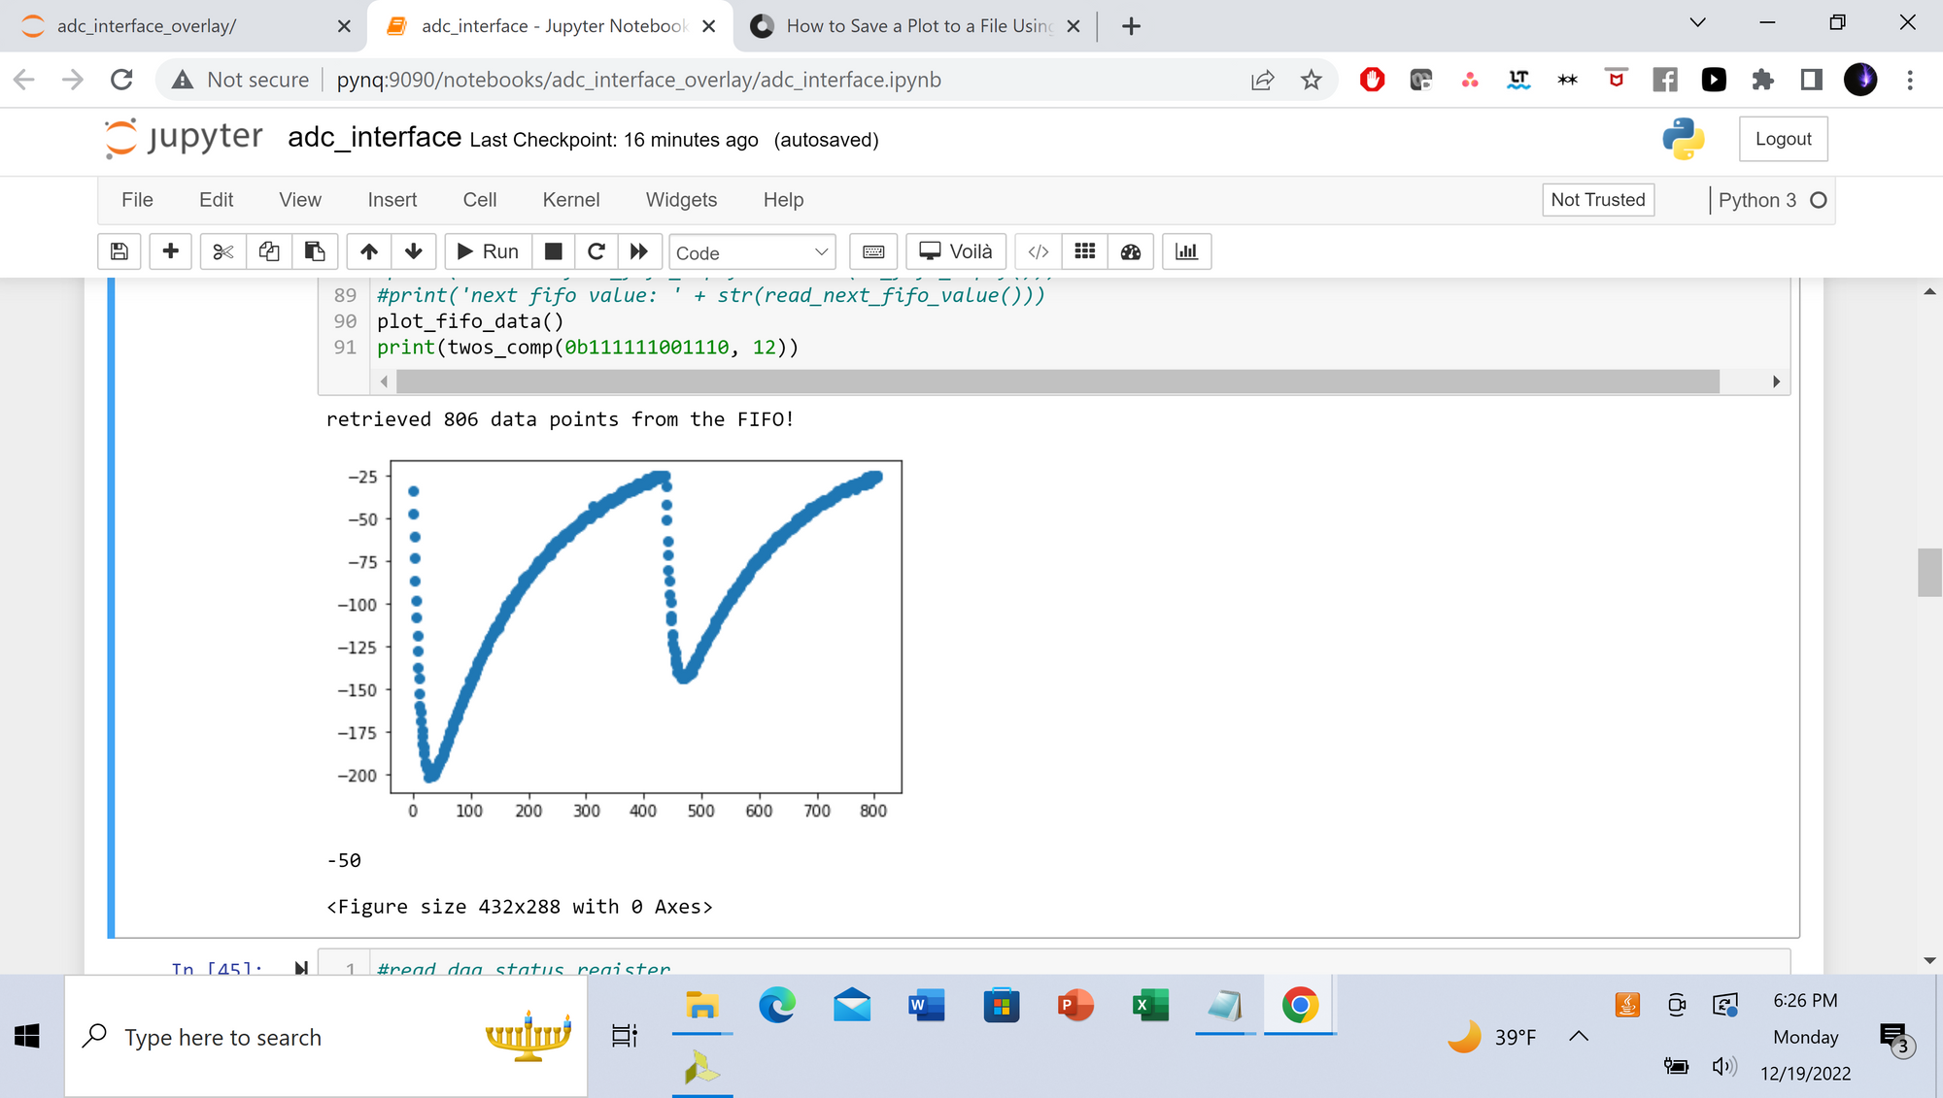The height and width of the screenshot is (1098, 1943).
Task: Expand the Chrome tab search chevron
Action: [1697, 23]
